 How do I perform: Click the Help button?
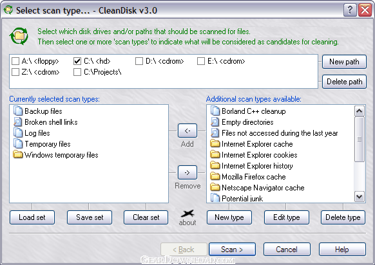pos(342,250)
